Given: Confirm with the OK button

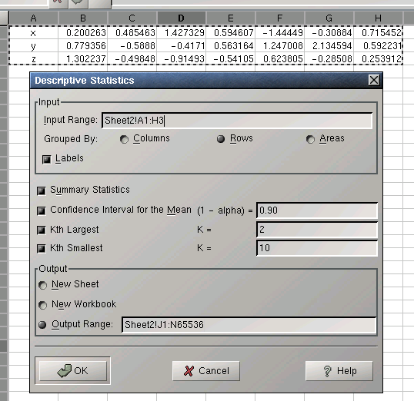Looking at the screenshot, I should pyautogui.click(x=72, y=371).
